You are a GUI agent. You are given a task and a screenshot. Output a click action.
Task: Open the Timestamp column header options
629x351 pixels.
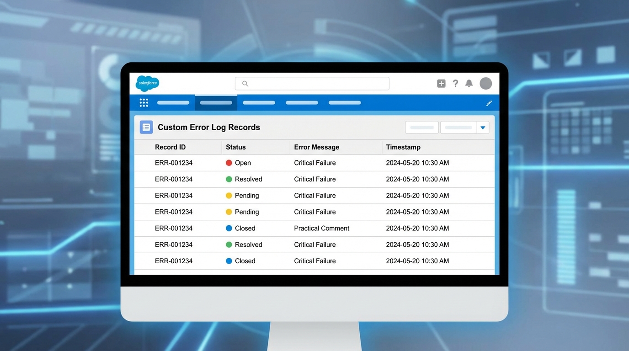click(403, 147)
